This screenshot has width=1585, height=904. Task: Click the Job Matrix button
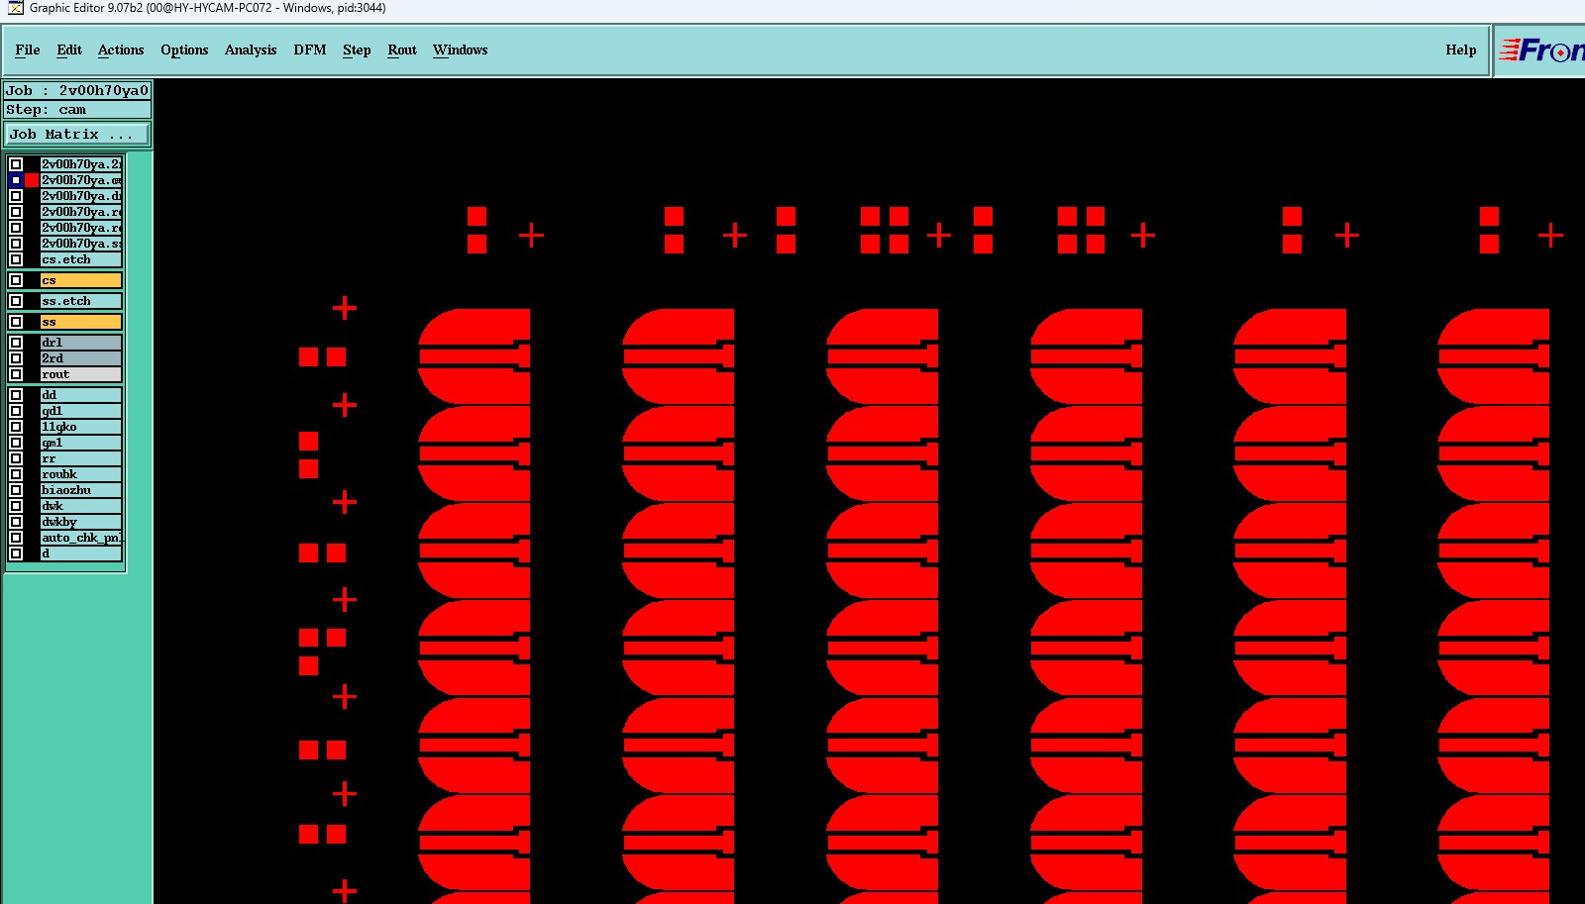click(77, 134)
